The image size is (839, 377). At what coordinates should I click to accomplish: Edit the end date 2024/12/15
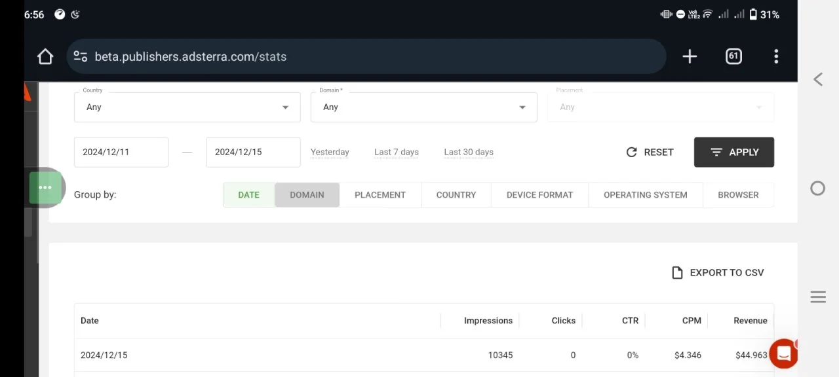click(x=253, y=152)
